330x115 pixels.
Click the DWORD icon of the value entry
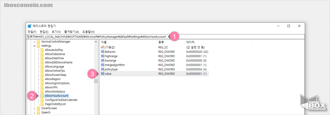click(103, 74)
